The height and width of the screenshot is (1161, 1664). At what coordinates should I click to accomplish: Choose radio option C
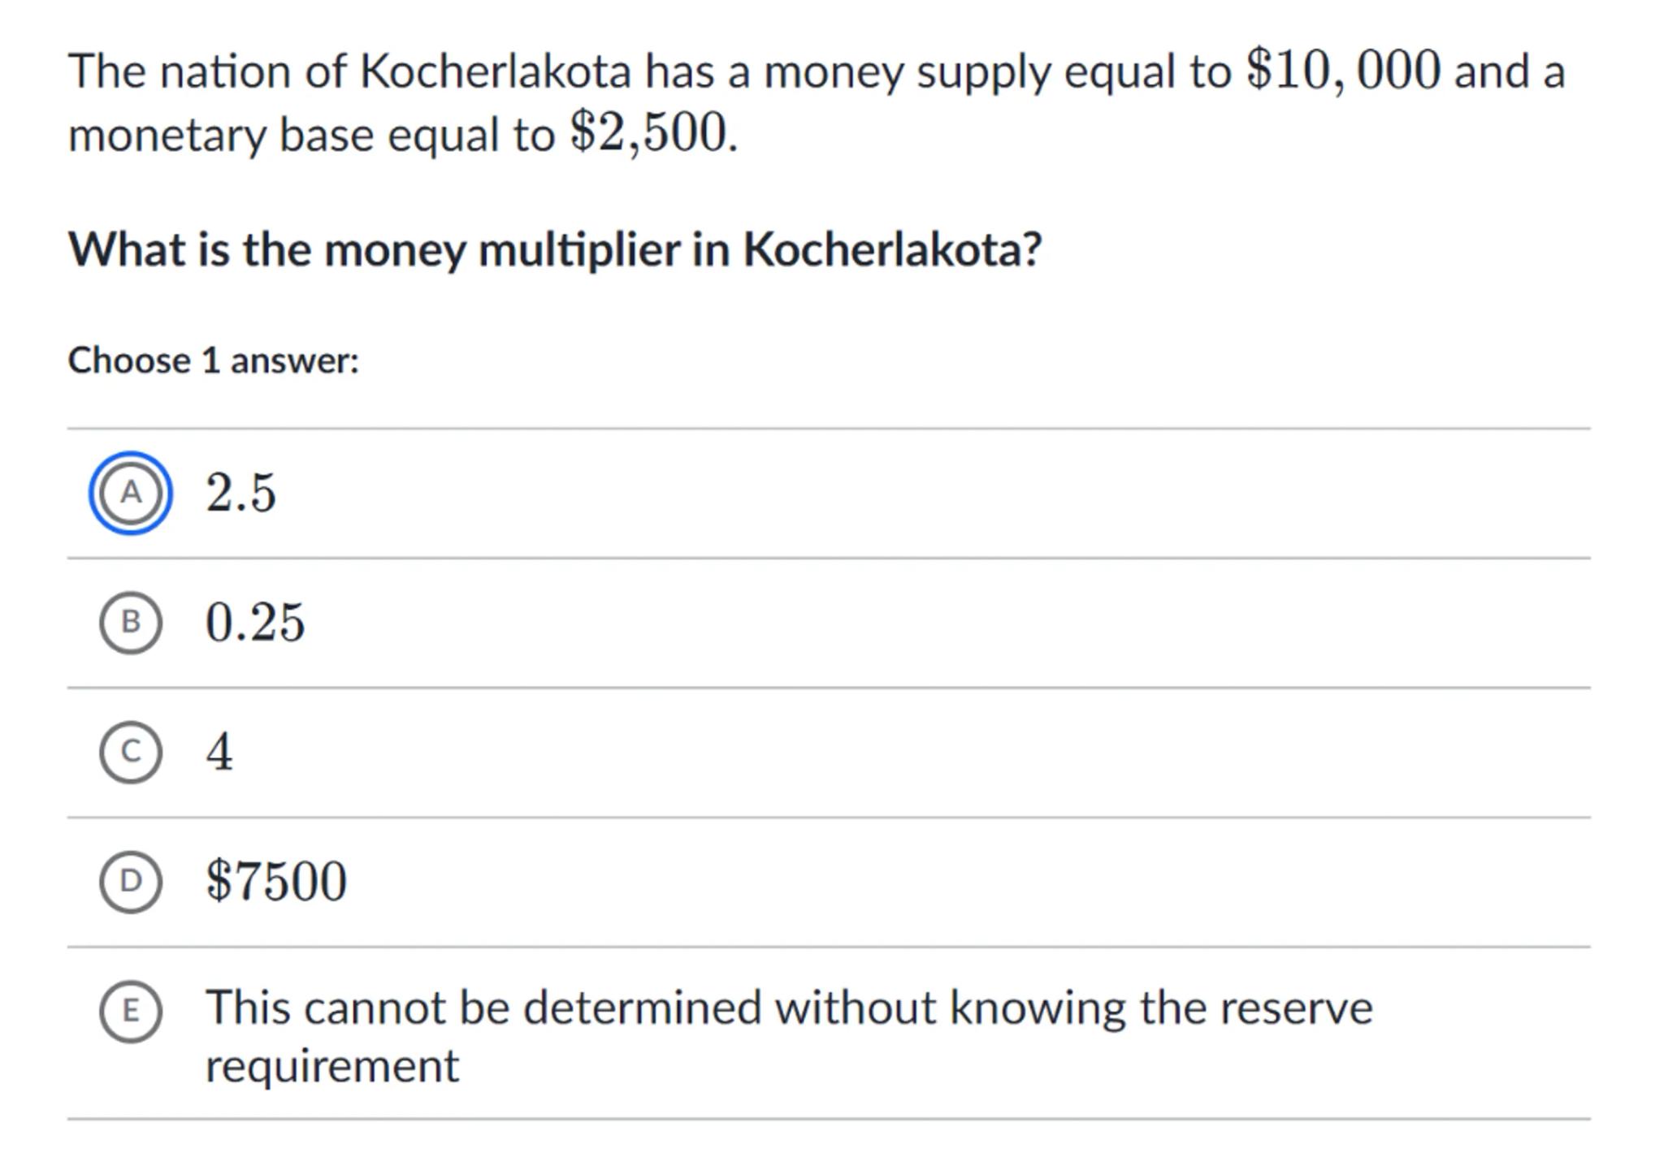[x=130, y=752]
